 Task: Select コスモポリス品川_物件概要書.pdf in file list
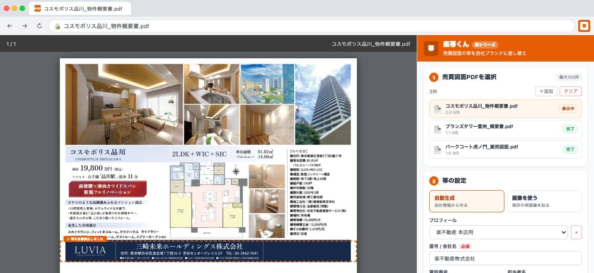(505, 109)
